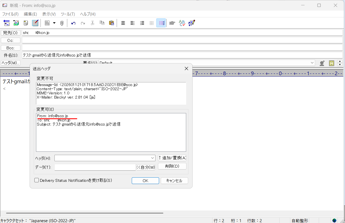345x223 pixels.
Task: Open the template dropdown arrow on the toolbar
Action: pyautogui.click(x=54, y=23)
